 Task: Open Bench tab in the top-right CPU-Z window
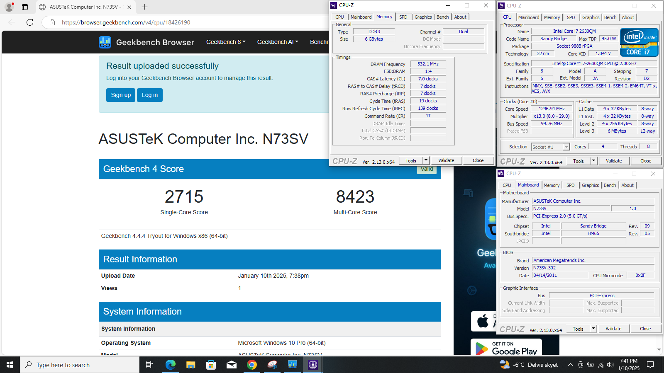coord(610,17)
